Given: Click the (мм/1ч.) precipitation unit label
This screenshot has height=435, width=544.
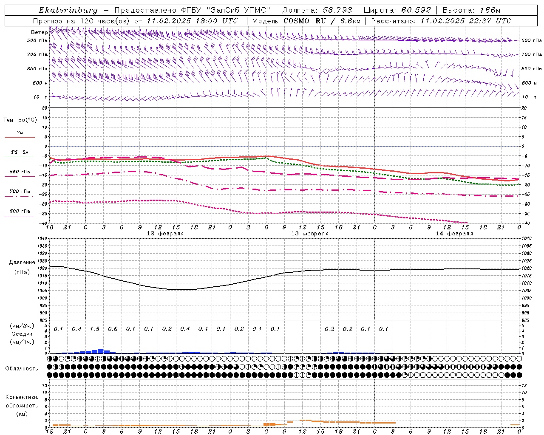Looking at the screenshot, I should coord(22,342).
